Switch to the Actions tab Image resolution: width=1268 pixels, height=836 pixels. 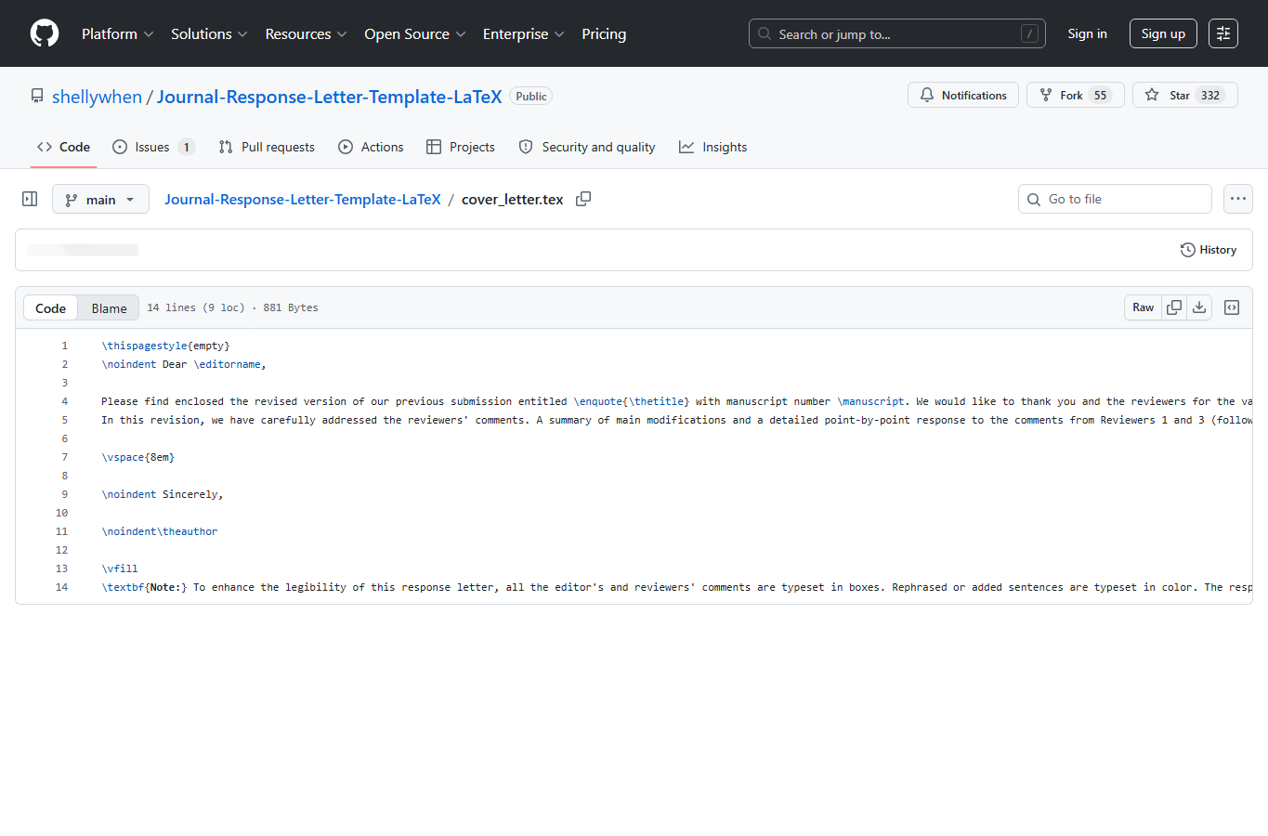click(371, 147)
